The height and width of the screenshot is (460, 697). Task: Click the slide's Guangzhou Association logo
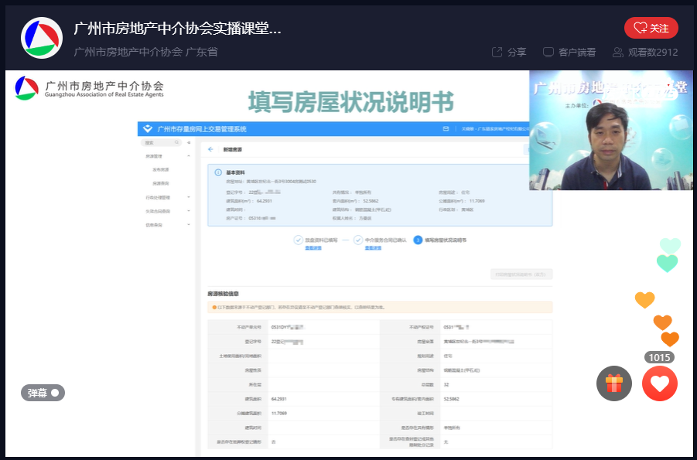[x=89, y=88]
